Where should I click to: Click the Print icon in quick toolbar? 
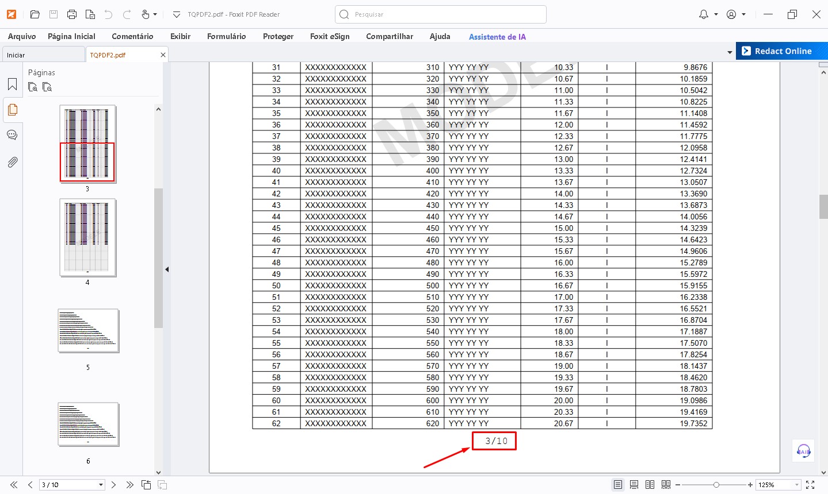[72, 14]
